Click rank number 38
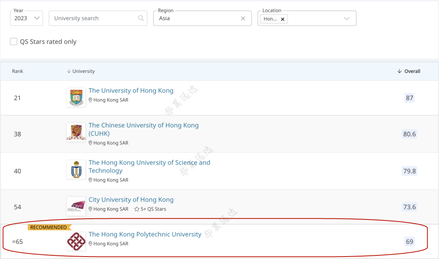This screenshot has height=259, width=439. coord(17,134)
